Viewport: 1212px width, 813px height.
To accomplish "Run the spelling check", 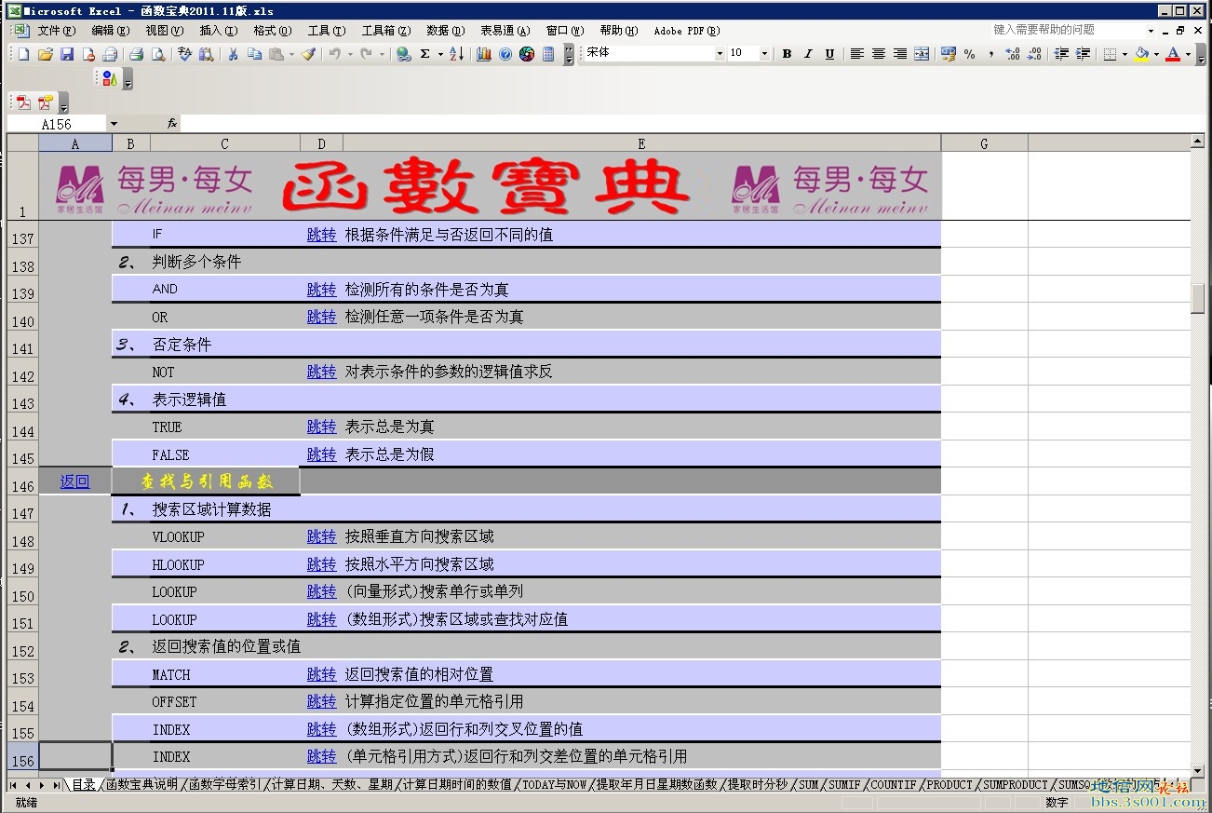I will [x=184, y=54].
